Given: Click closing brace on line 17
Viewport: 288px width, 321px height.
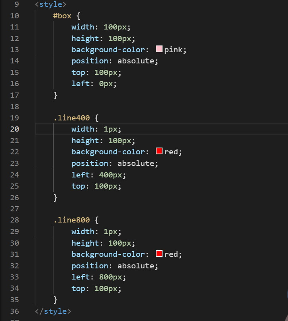Looking at the screenshot, I should [x=55, y=95].
